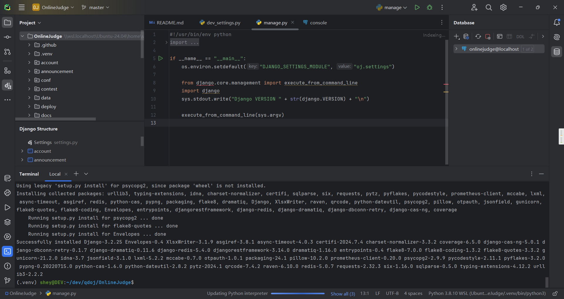Run the main block gutter icon
Viewport: 564px width, 299px height.
[161, 58]
